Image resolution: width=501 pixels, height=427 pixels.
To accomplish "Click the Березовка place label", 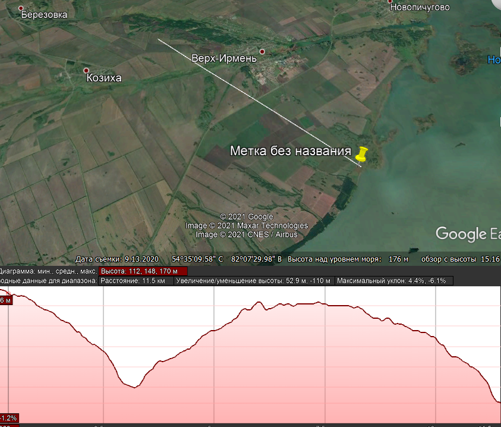I will [x=44, y=15].
